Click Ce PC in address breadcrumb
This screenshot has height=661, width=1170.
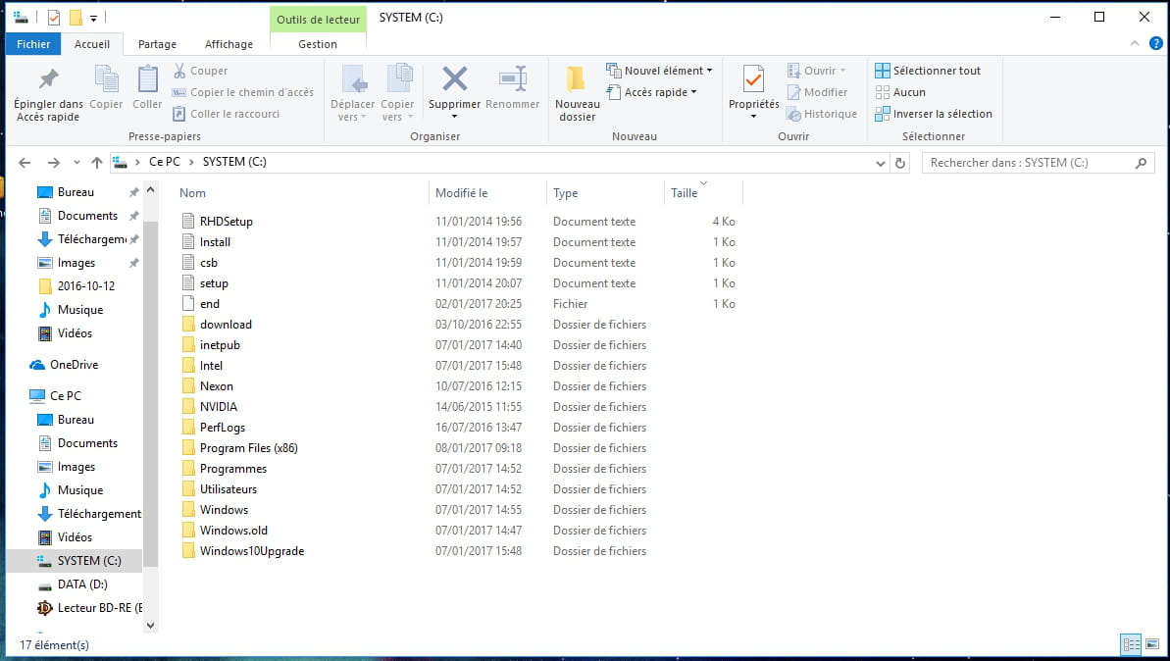pos(164,162)
